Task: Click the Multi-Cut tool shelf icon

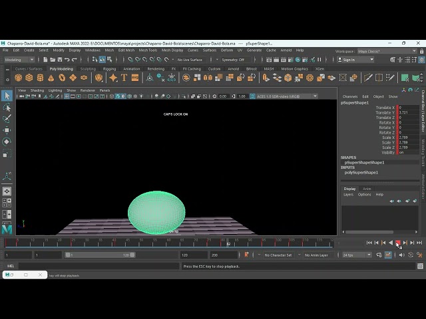Action: tap(368, 78)
